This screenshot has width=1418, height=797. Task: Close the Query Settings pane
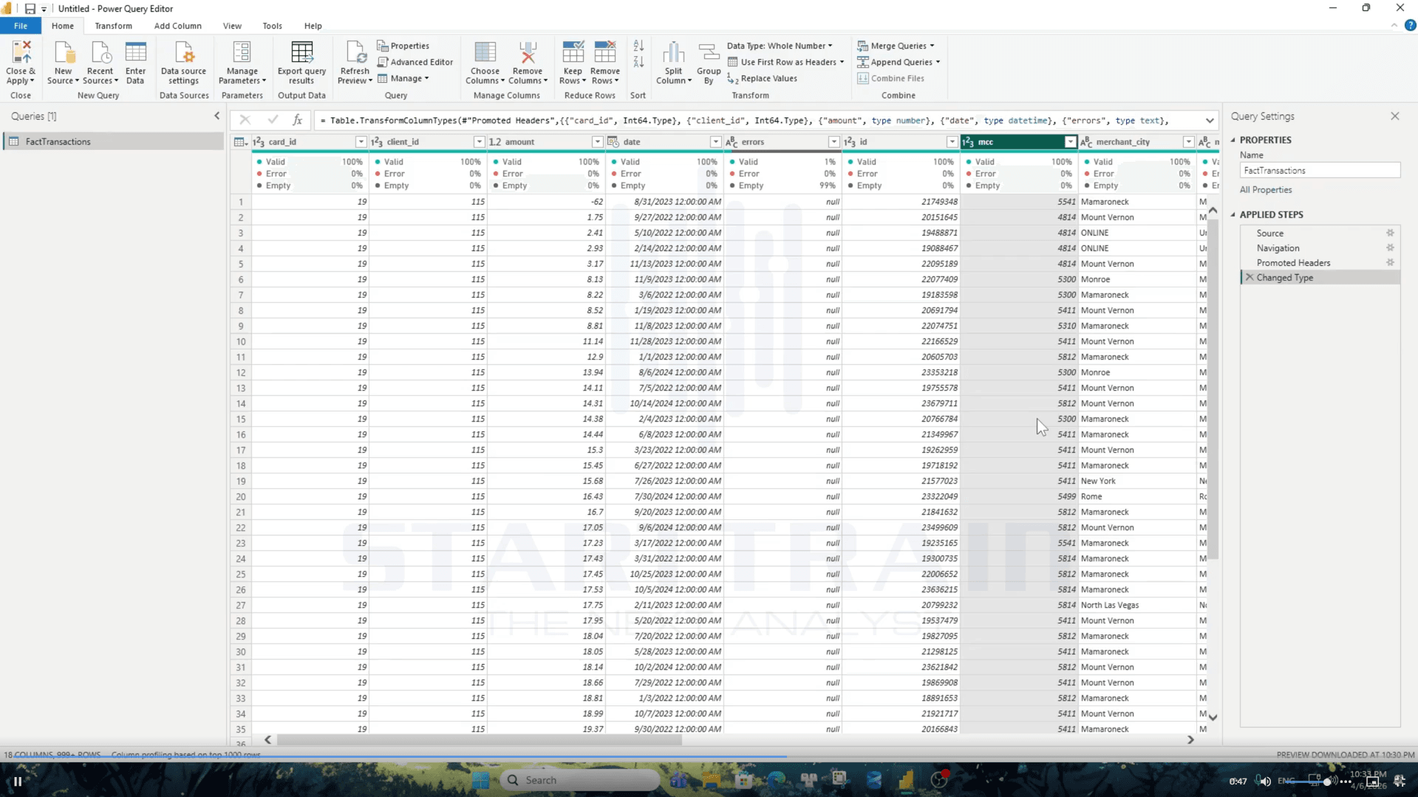tap(1394, 116)
